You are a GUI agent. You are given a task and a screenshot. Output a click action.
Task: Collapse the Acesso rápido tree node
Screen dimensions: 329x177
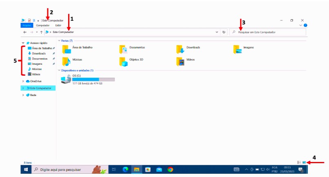click(x=23, y=43)
